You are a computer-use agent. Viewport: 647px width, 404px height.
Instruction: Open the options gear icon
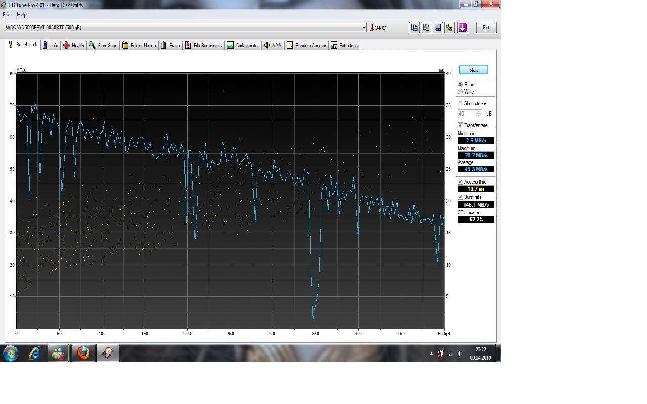[x=450, y=28]
